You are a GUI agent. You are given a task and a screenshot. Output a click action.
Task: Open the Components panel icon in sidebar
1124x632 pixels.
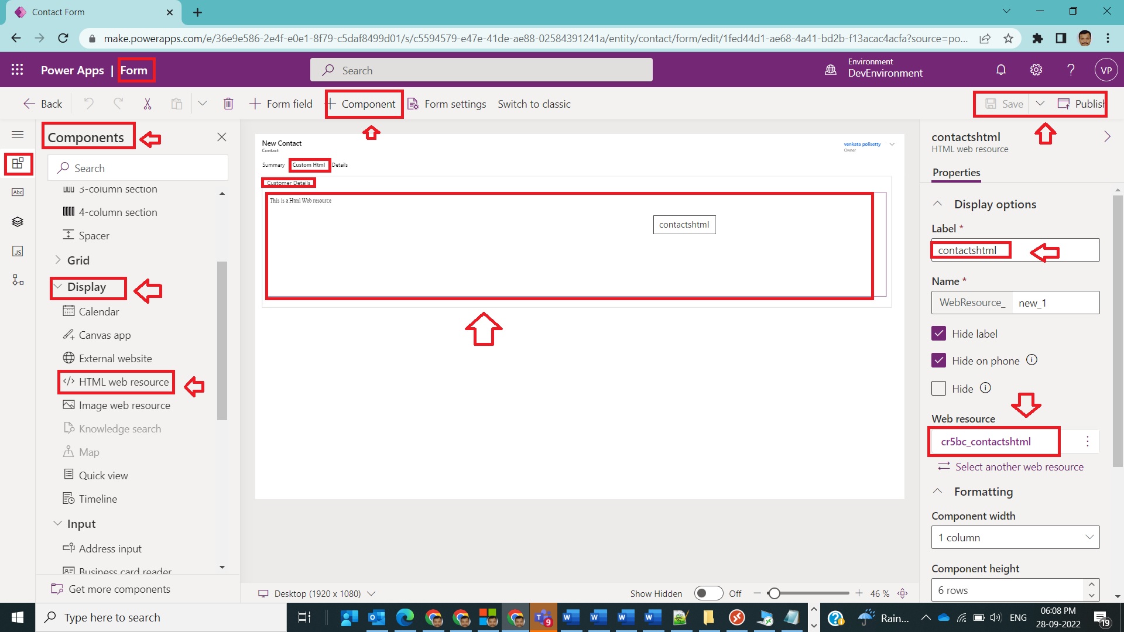(x=18, y=164)
